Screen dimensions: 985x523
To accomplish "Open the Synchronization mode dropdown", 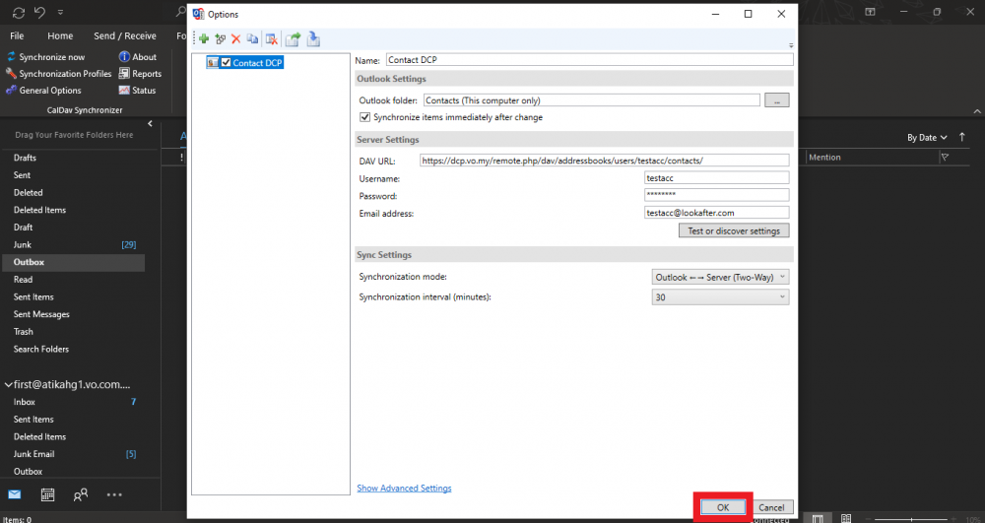I will point(720,278).
